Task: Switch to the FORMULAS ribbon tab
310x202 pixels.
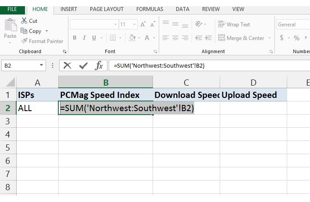Action: pyautogui.click(x=150, y=9)
